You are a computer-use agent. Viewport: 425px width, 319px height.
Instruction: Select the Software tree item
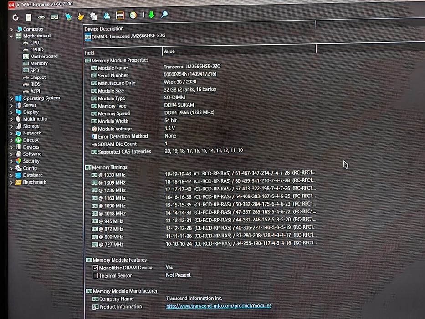(29, 154)
